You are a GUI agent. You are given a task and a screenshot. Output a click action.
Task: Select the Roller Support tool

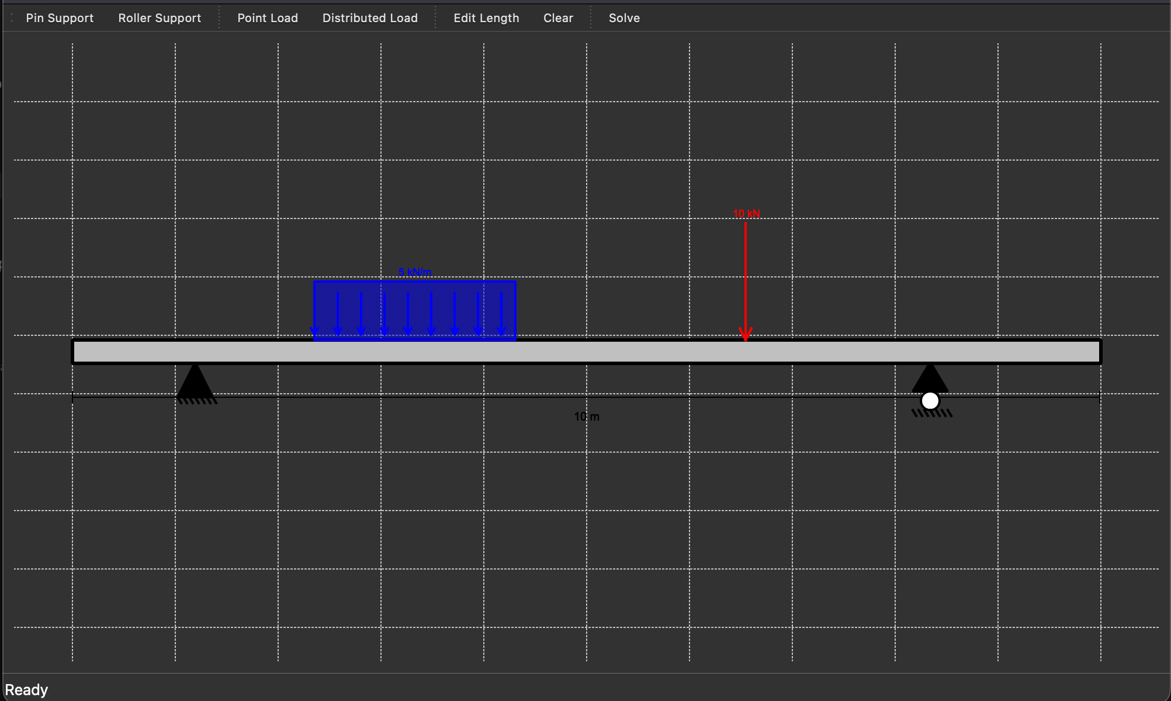(x=159, y=18)
